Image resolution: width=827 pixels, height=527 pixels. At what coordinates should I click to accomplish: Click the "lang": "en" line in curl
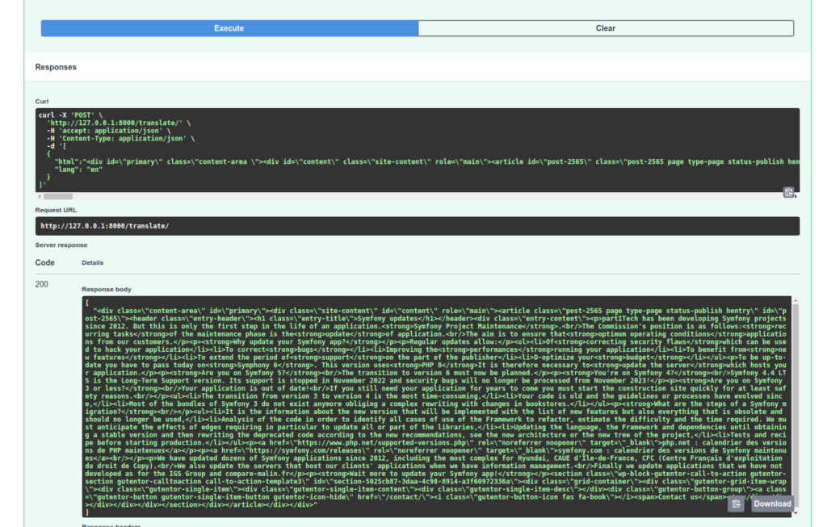click(78, 169)
